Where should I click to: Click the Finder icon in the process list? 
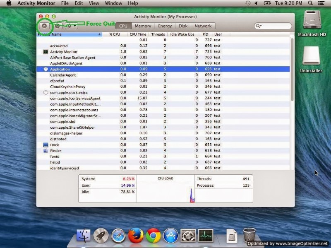pos(46,151)
